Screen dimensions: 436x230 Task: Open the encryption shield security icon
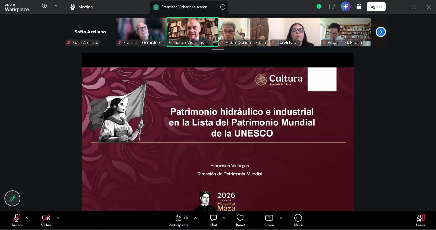(x=319, y=7)
